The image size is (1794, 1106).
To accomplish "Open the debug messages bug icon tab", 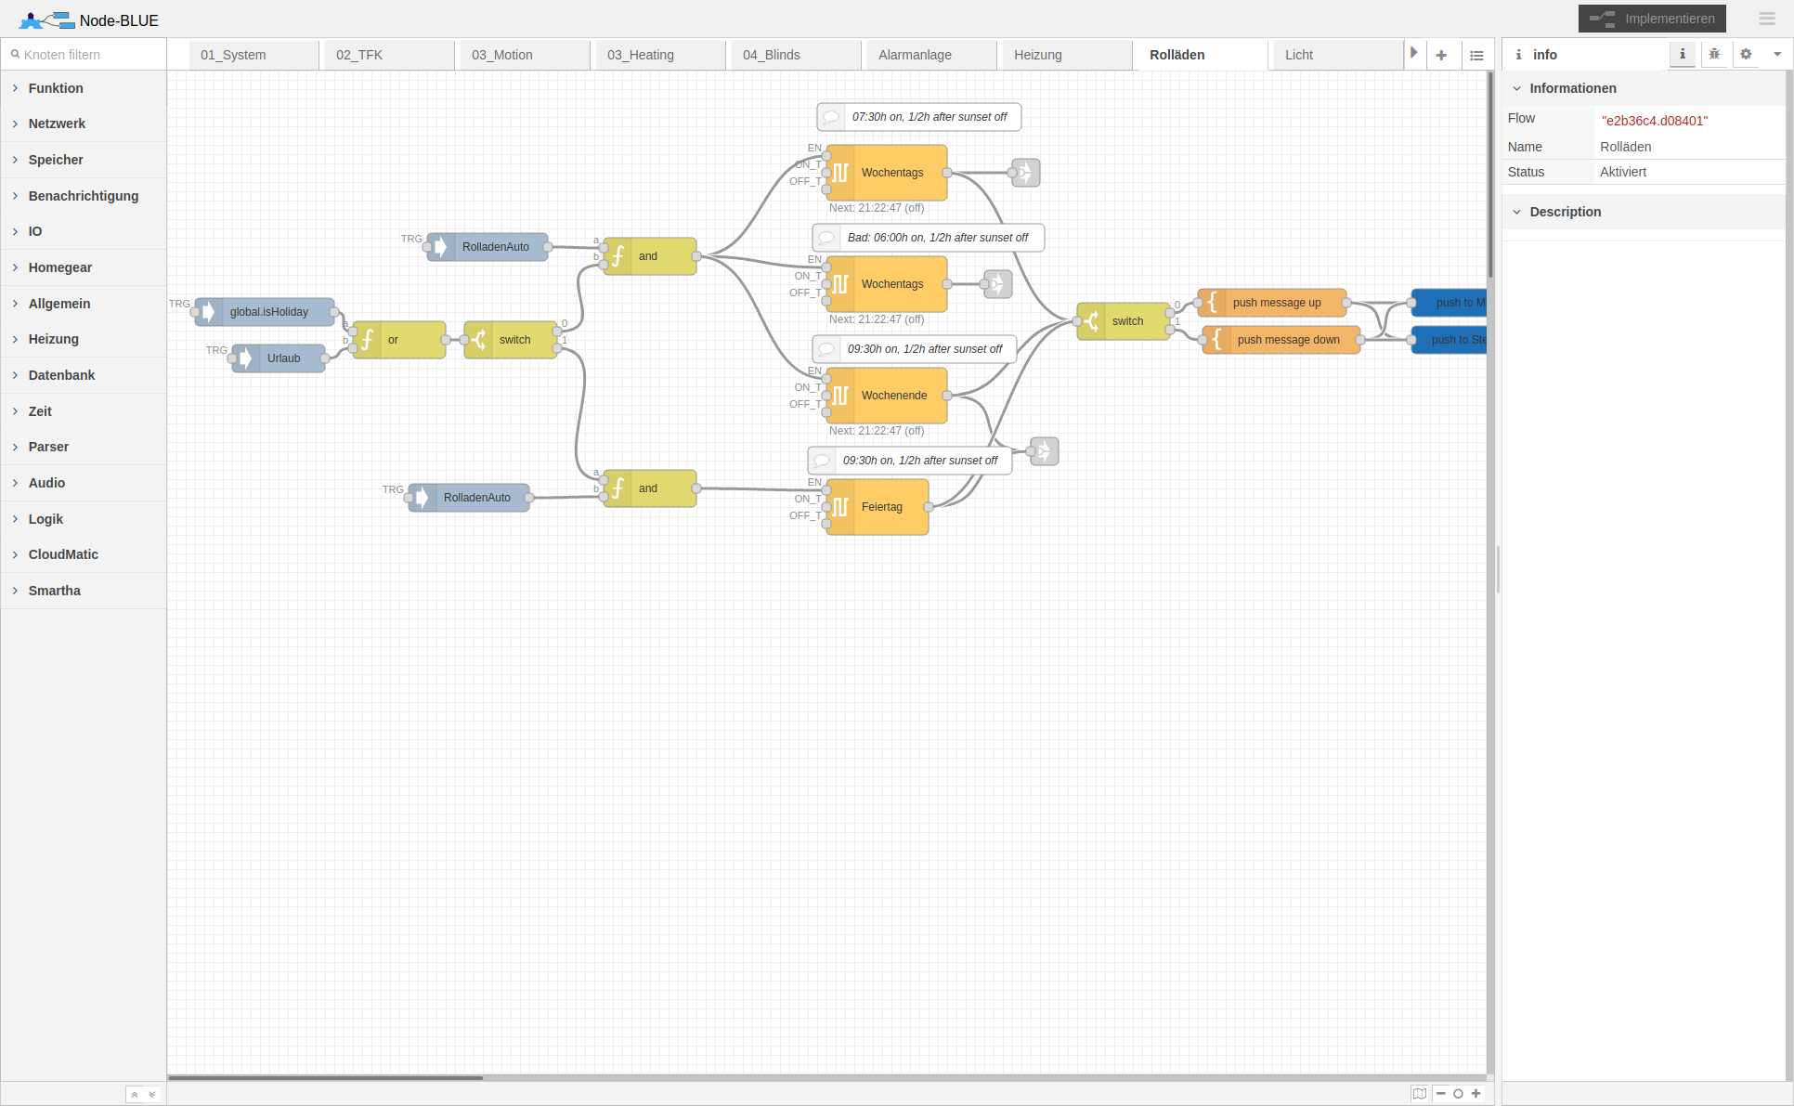I will (1714, 54).
